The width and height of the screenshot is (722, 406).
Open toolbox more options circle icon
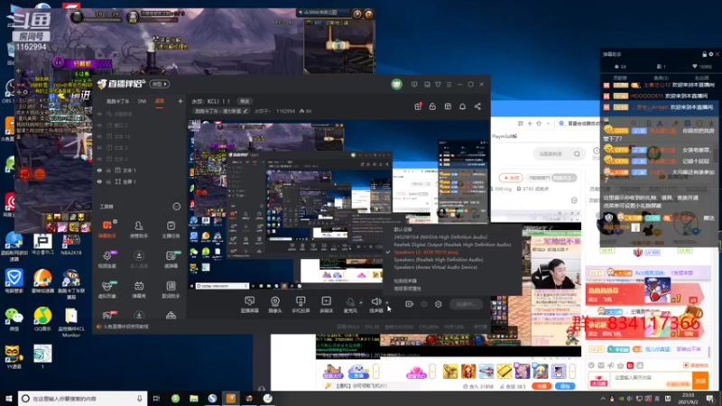pos(176,207)
